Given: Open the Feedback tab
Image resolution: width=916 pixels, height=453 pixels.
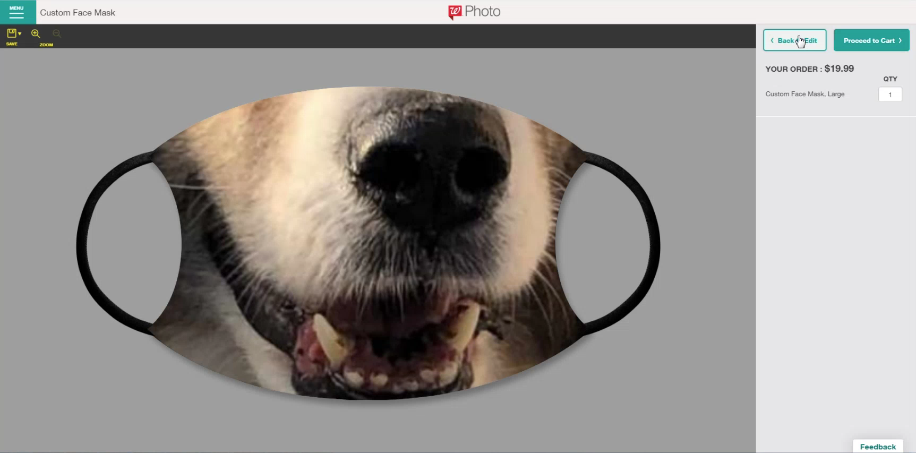Looking at the screenshot, I should coord(878,447).
